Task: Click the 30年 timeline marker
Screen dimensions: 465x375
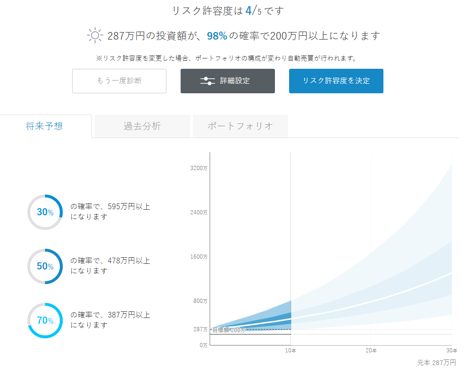Action: pos(452,351)
